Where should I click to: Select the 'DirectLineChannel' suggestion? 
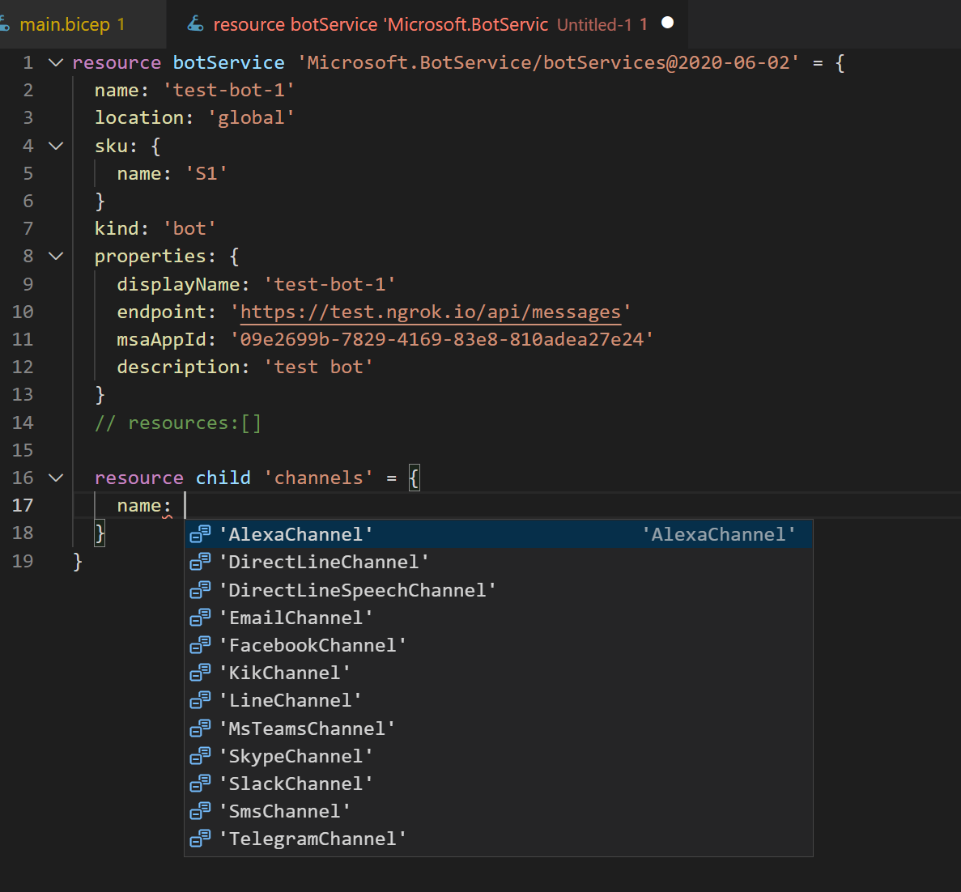click(498, 562)
